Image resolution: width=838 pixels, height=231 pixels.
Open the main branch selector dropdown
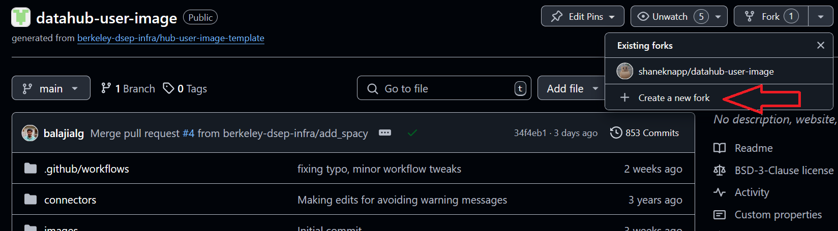pos(51,88)
